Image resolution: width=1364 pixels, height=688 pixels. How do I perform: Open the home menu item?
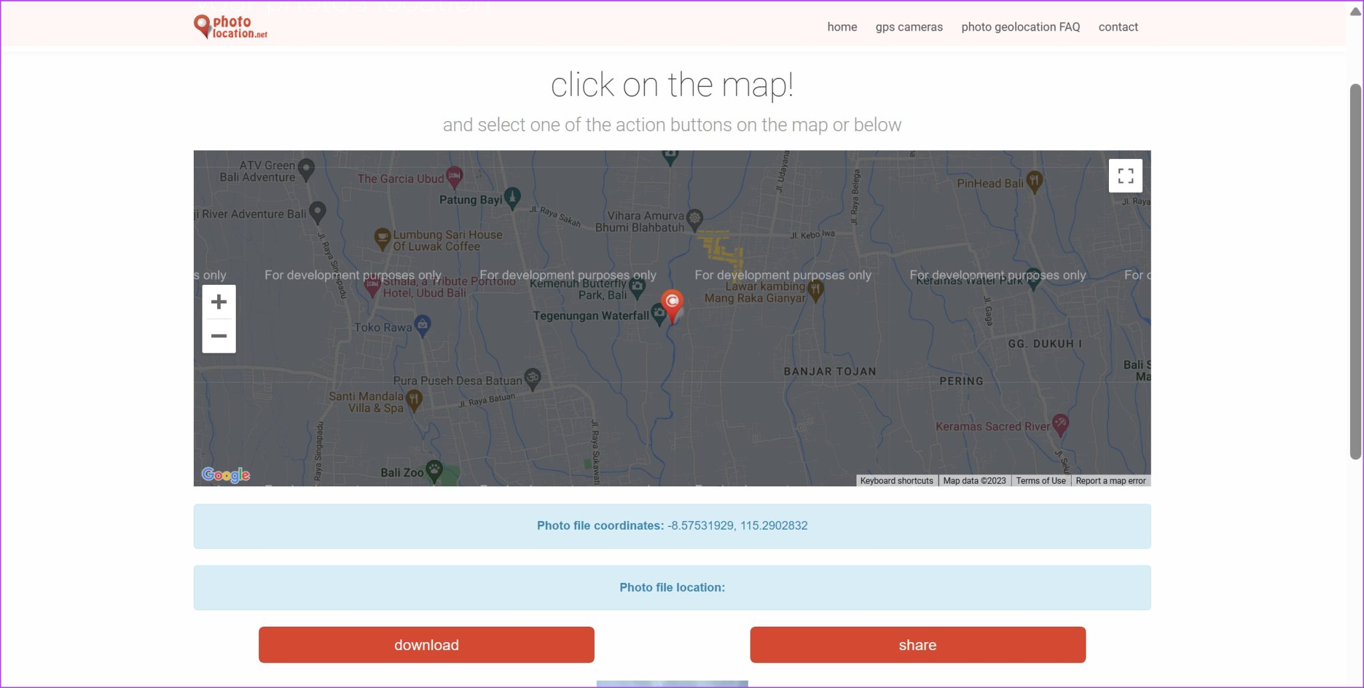click(842, 27)
